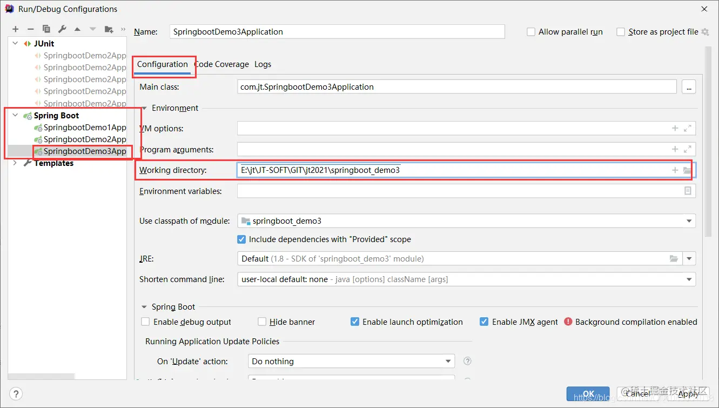Click the Main class field
The image size is (719, 408).
(457, 86)
